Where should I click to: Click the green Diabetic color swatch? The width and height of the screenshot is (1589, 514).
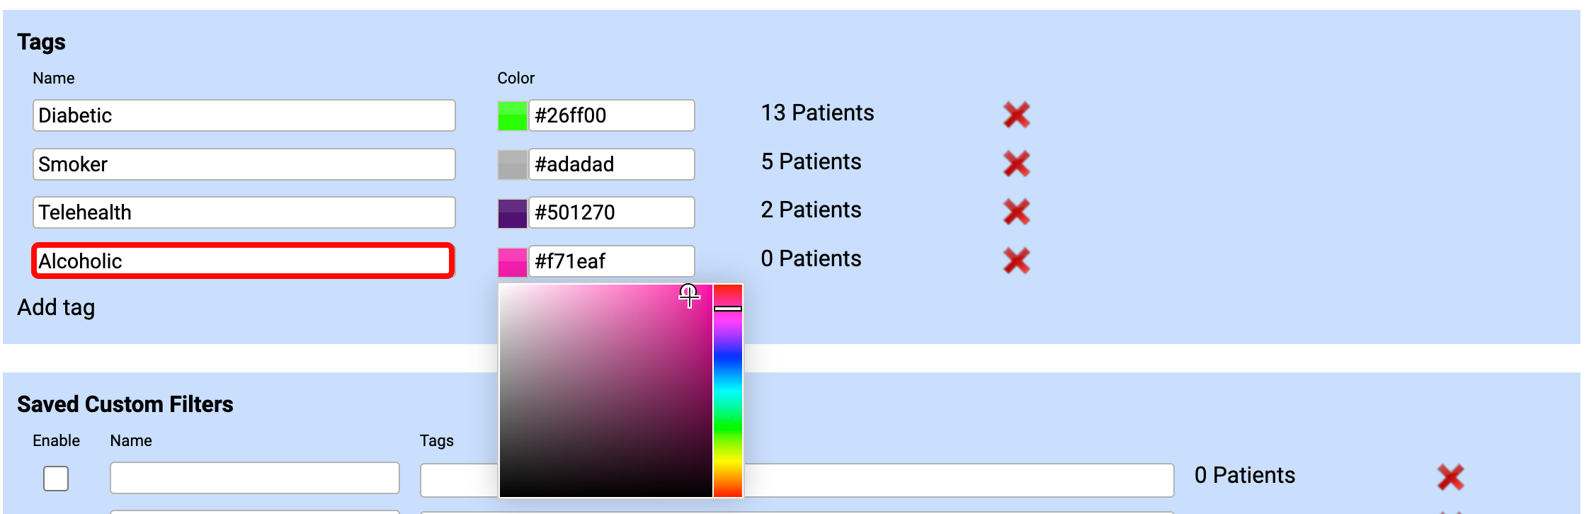pyautogui.click(x=512, y=115)
